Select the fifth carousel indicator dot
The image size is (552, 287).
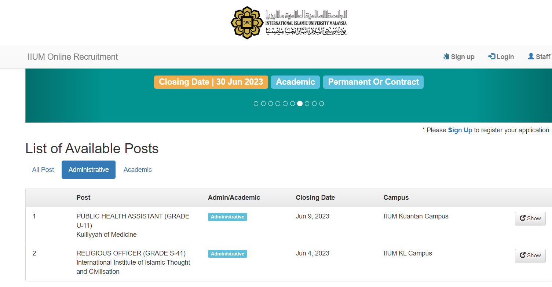coord(285,104)
